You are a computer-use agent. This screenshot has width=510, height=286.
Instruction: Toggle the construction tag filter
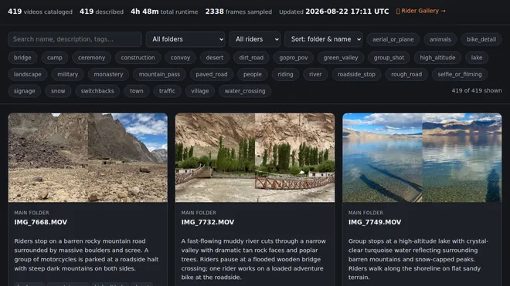138,58
